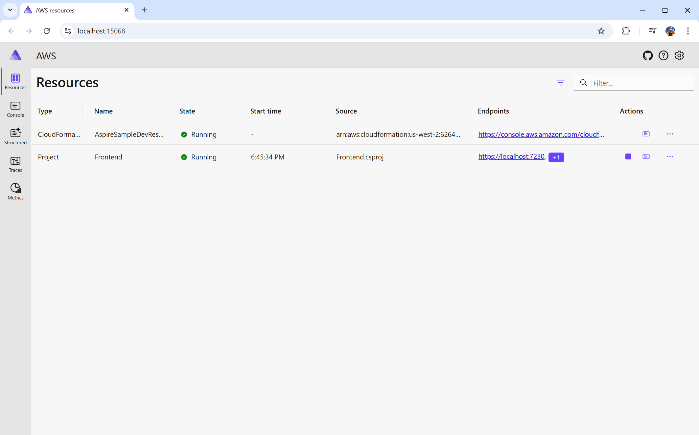Open more actions for CloudFormation row
Viewport: 699px width, 435px height.
(670, 134)
